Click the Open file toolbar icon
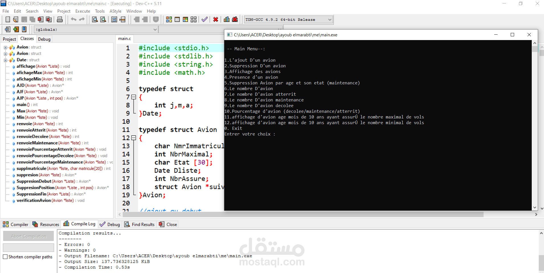Screen dimensions: 544x273 click(16, 19)
